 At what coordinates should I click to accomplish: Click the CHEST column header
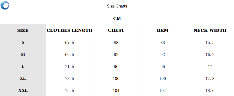tap(116, 30)
